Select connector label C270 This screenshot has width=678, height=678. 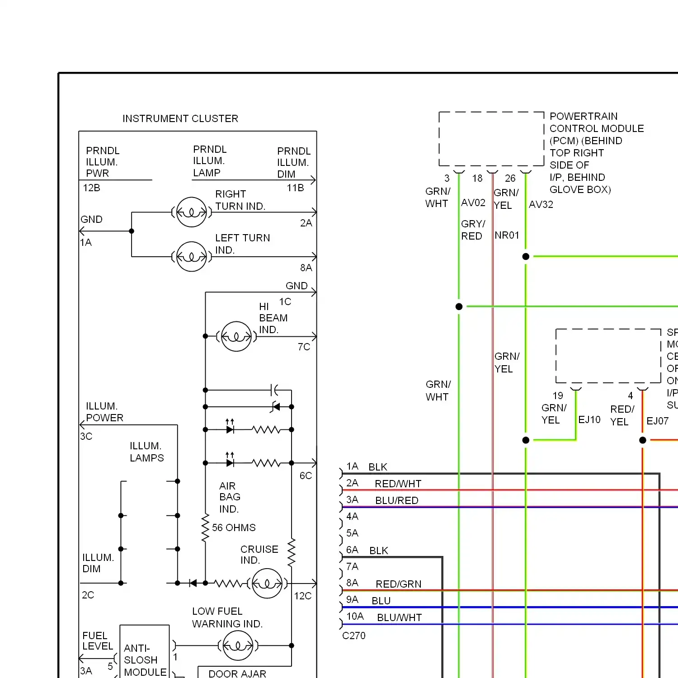[x=354, y=636]
